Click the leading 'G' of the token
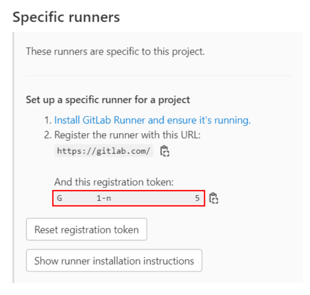310x295 pixels. [x=59, y=198]
